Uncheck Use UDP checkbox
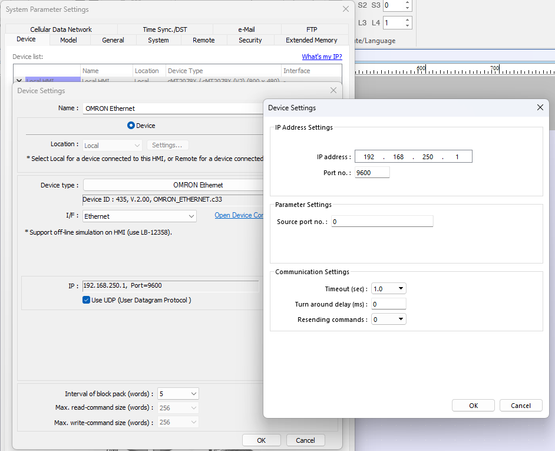The height and width of the screenshot is (451, 555). pos(87,300)
